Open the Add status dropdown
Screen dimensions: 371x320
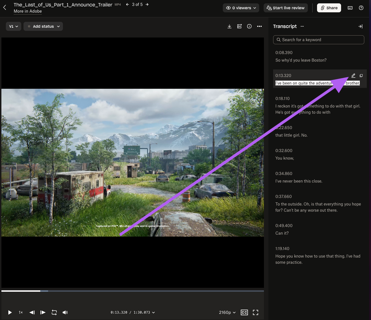pos(43,26)
